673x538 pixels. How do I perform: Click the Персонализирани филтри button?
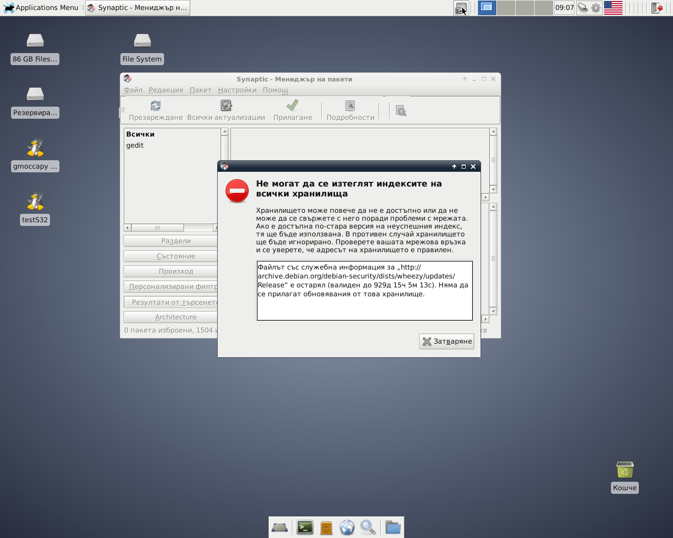click(170, 287)
